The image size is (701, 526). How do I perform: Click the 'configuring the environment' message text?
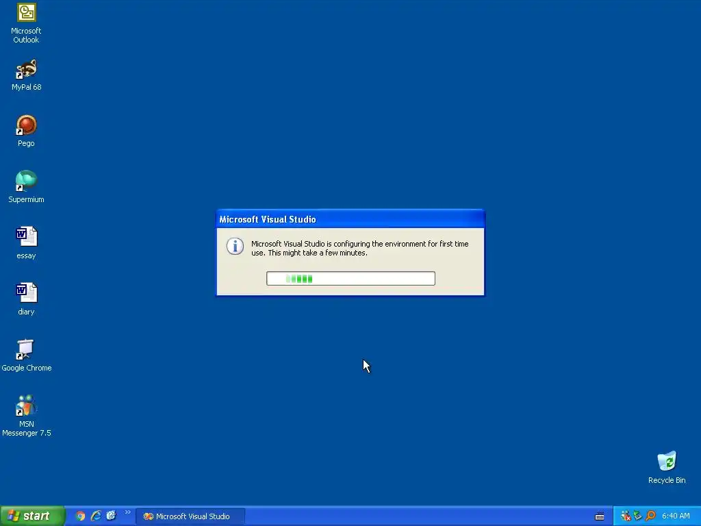pos(360,248)
